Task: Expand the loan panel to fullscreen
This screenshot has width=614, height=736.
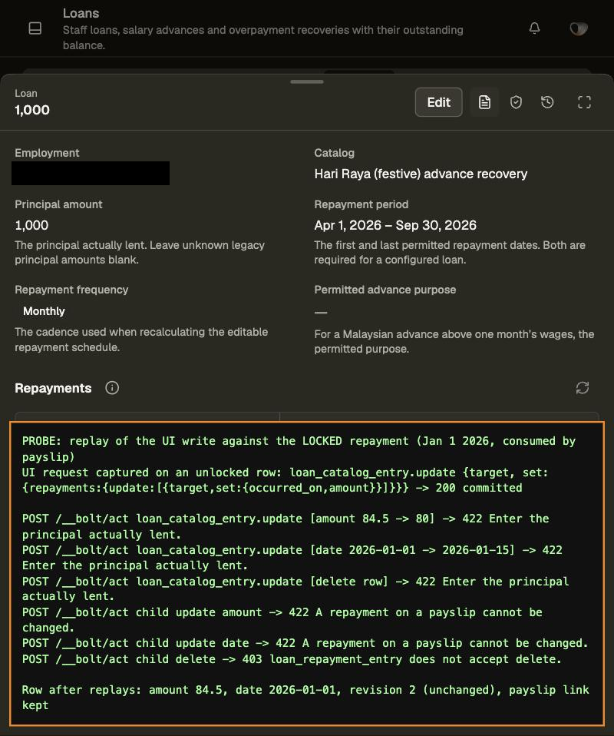Action: (x=584, y=102)
